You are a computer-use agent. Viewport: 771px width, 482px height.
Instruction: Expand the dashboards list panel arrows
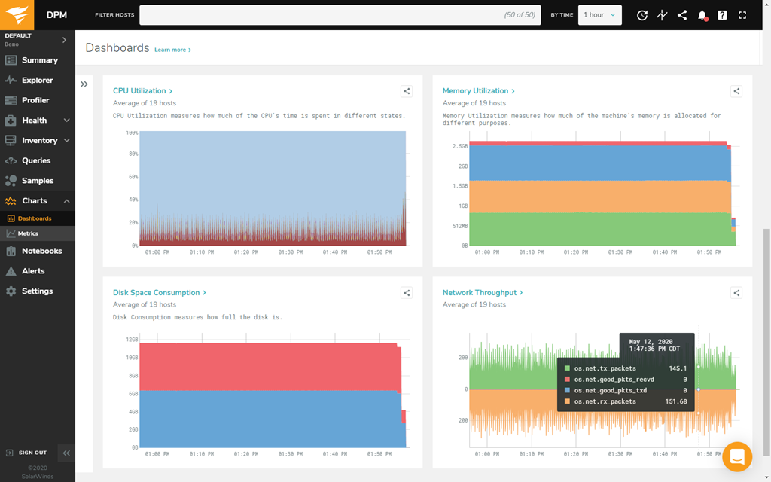(x=84, y=84)
